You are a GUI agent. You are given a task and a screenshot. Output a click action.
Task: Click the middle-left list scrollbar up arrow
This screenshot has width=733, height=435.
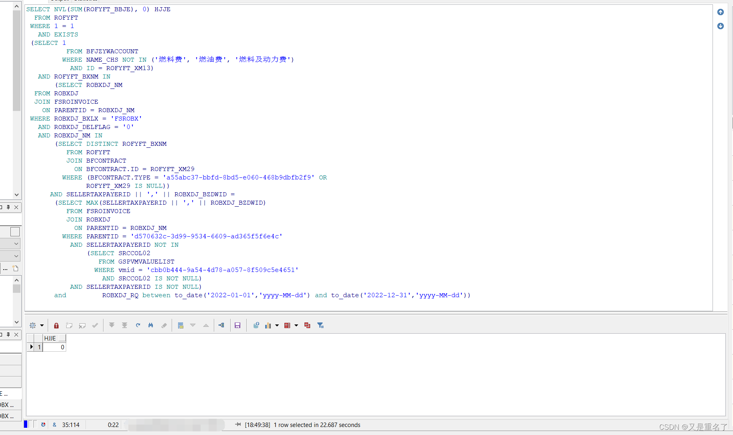point(16,280)
